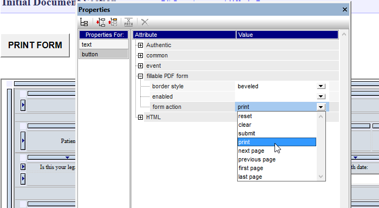379x208 pixels.
Task: Expand the Authentic attribute group
Action: point(140,45)
